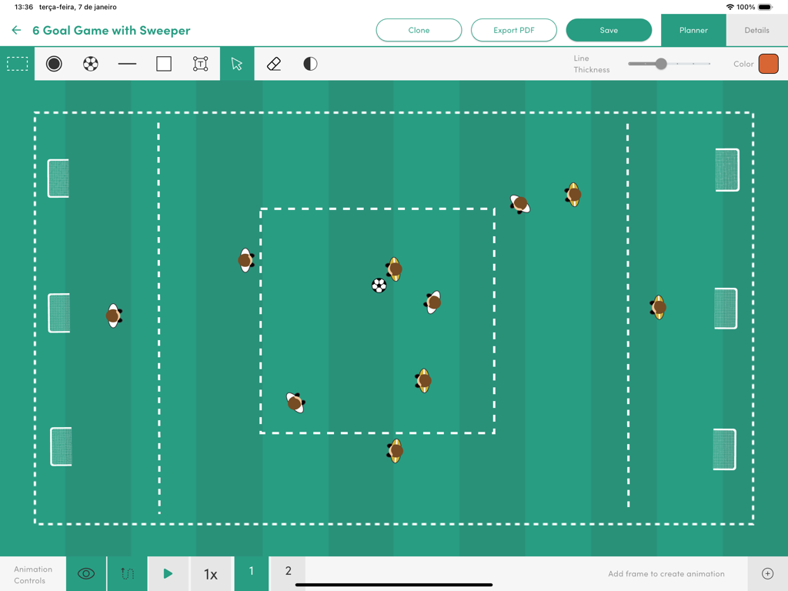Click the Clone button
The width and height of the screenshot is (788, 591).
tap(419, 30)
